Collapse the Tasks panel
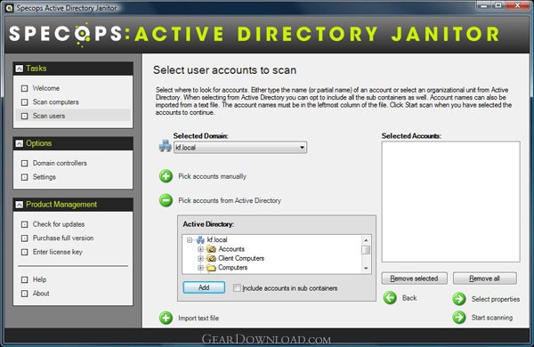The height and width of the screenshot is (347, 534). [x=20, y=69]
